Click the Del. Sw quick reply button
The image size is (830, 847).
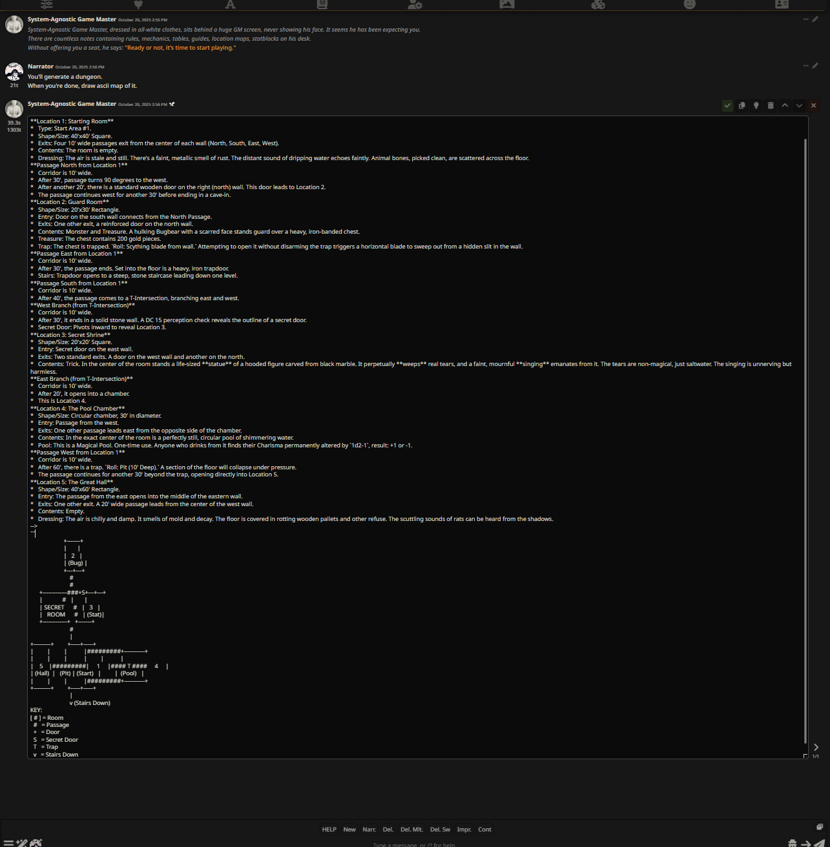pyautogui.click(x=441, y=830)
